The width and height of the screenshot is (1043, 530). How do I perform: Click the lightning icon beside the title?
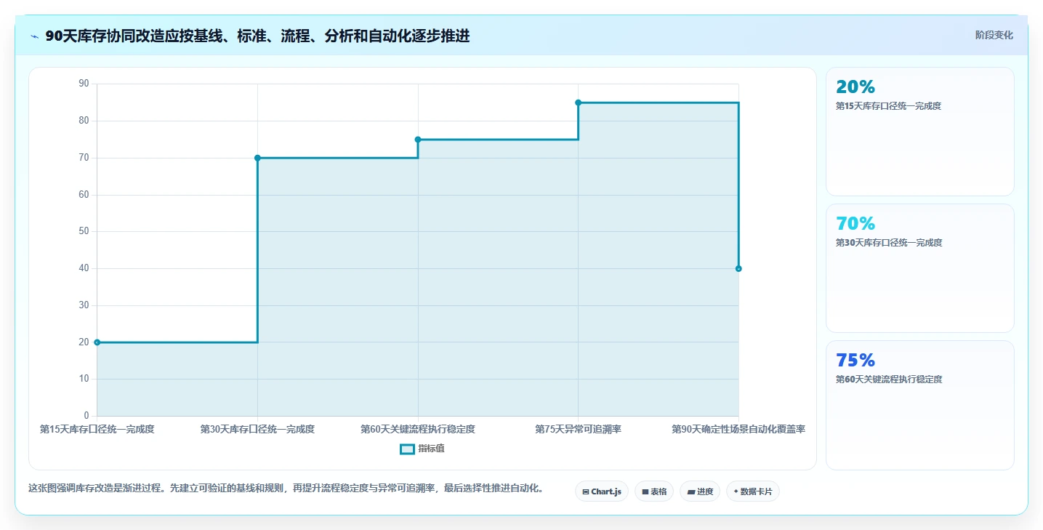point(34,36)
